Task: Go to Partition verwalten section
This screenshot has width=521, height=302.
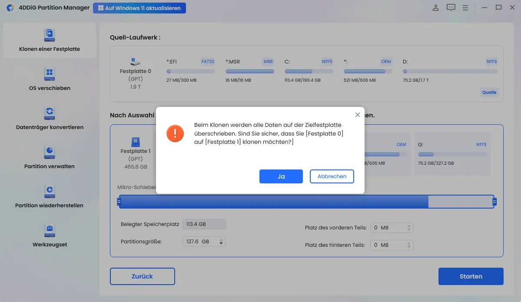Action: (50, 158)
